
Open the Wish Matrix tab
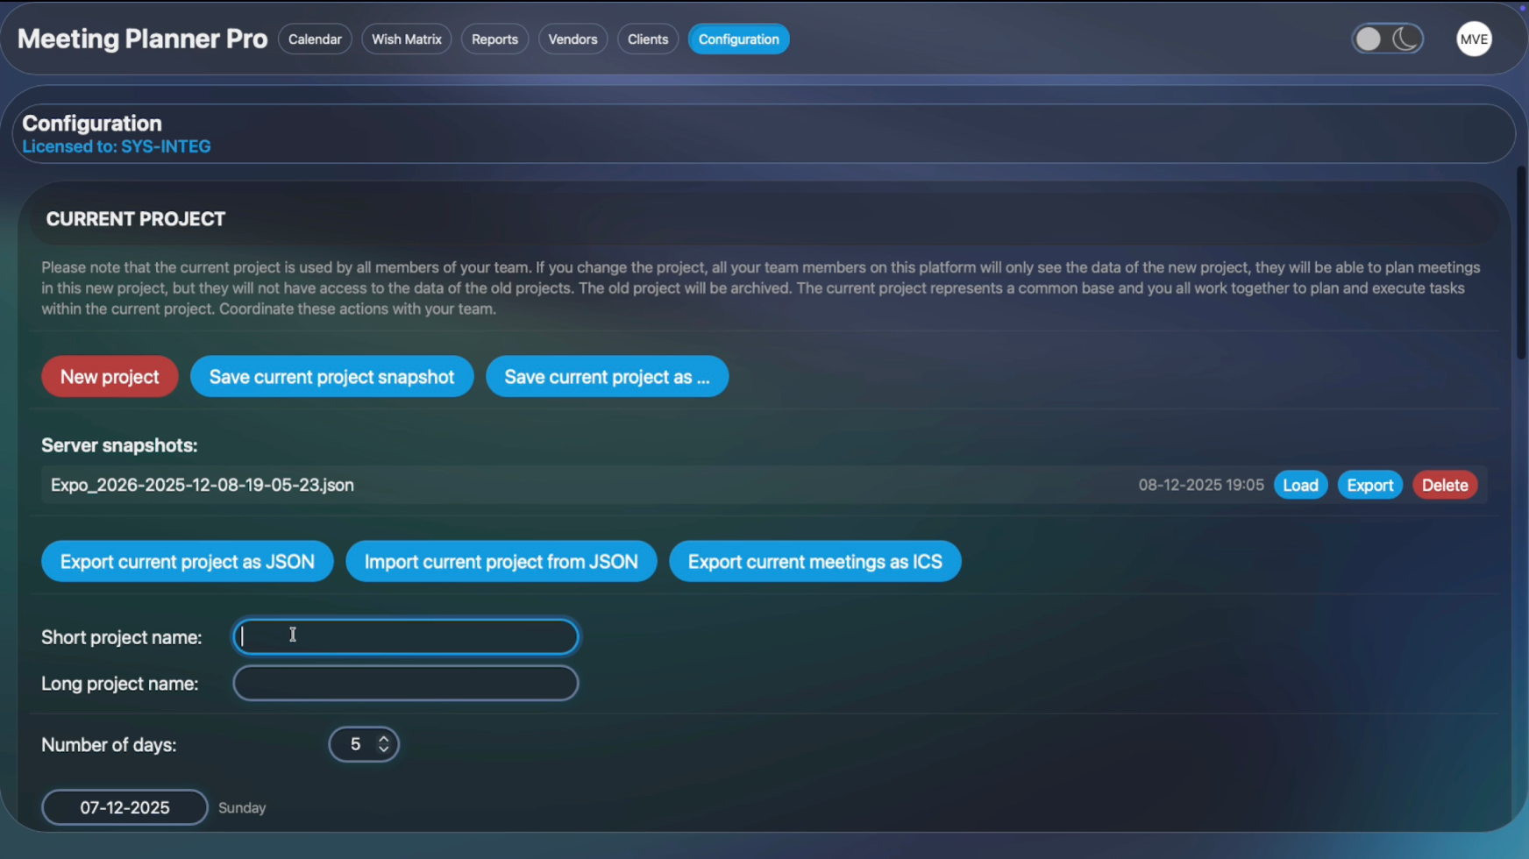407,39
